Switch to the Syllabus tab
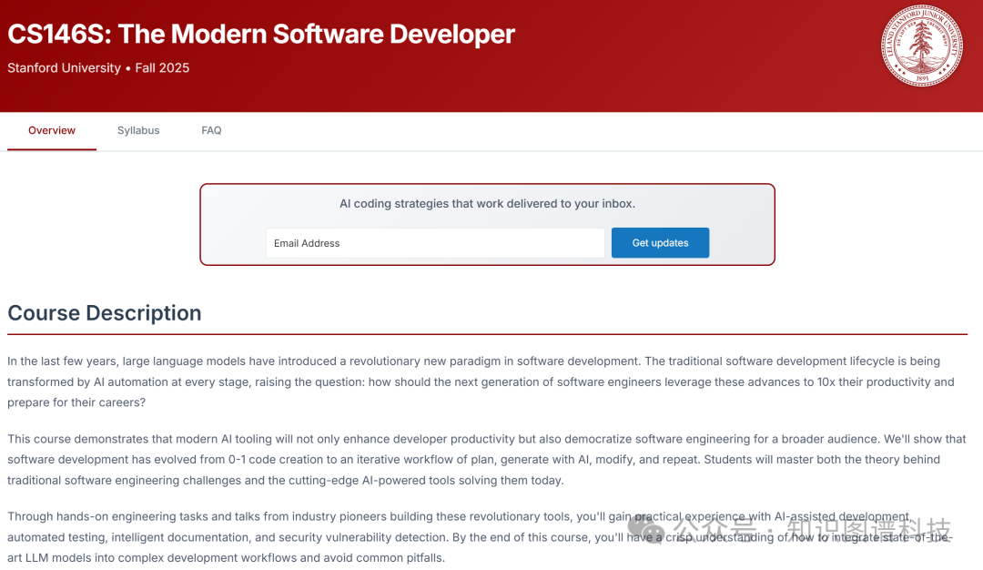Viewport: 983px width, 570px height. [138, 130]
